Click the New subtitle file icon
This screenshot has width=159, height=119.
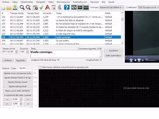point(3,8)
